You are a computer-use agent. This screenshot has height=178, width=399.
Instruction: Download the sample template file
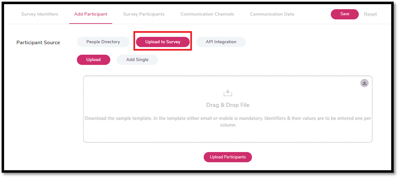click(x=364, y=83)
